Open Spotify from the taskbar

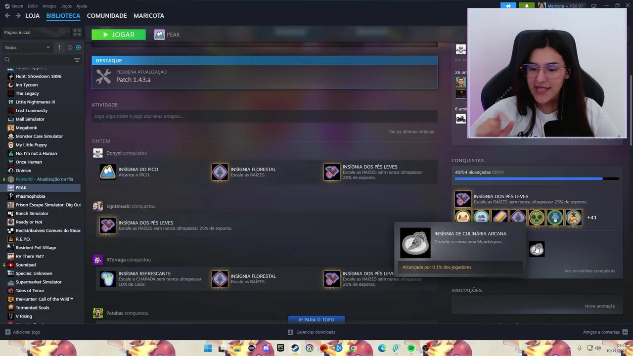coord(411,349)
